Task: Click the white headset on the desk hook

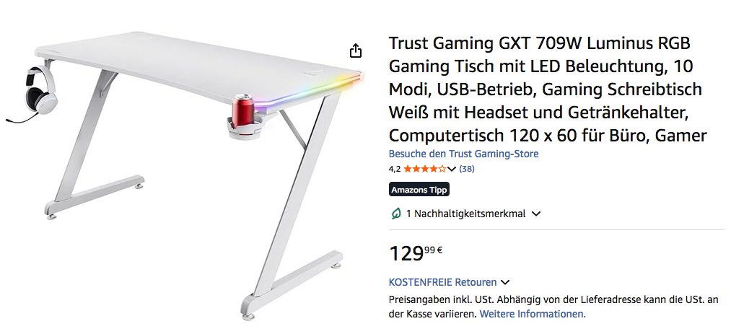Action: pos(40,89)
